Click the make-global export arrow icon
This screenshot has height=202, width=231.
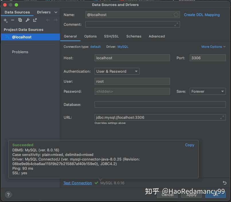click(35, 20)
